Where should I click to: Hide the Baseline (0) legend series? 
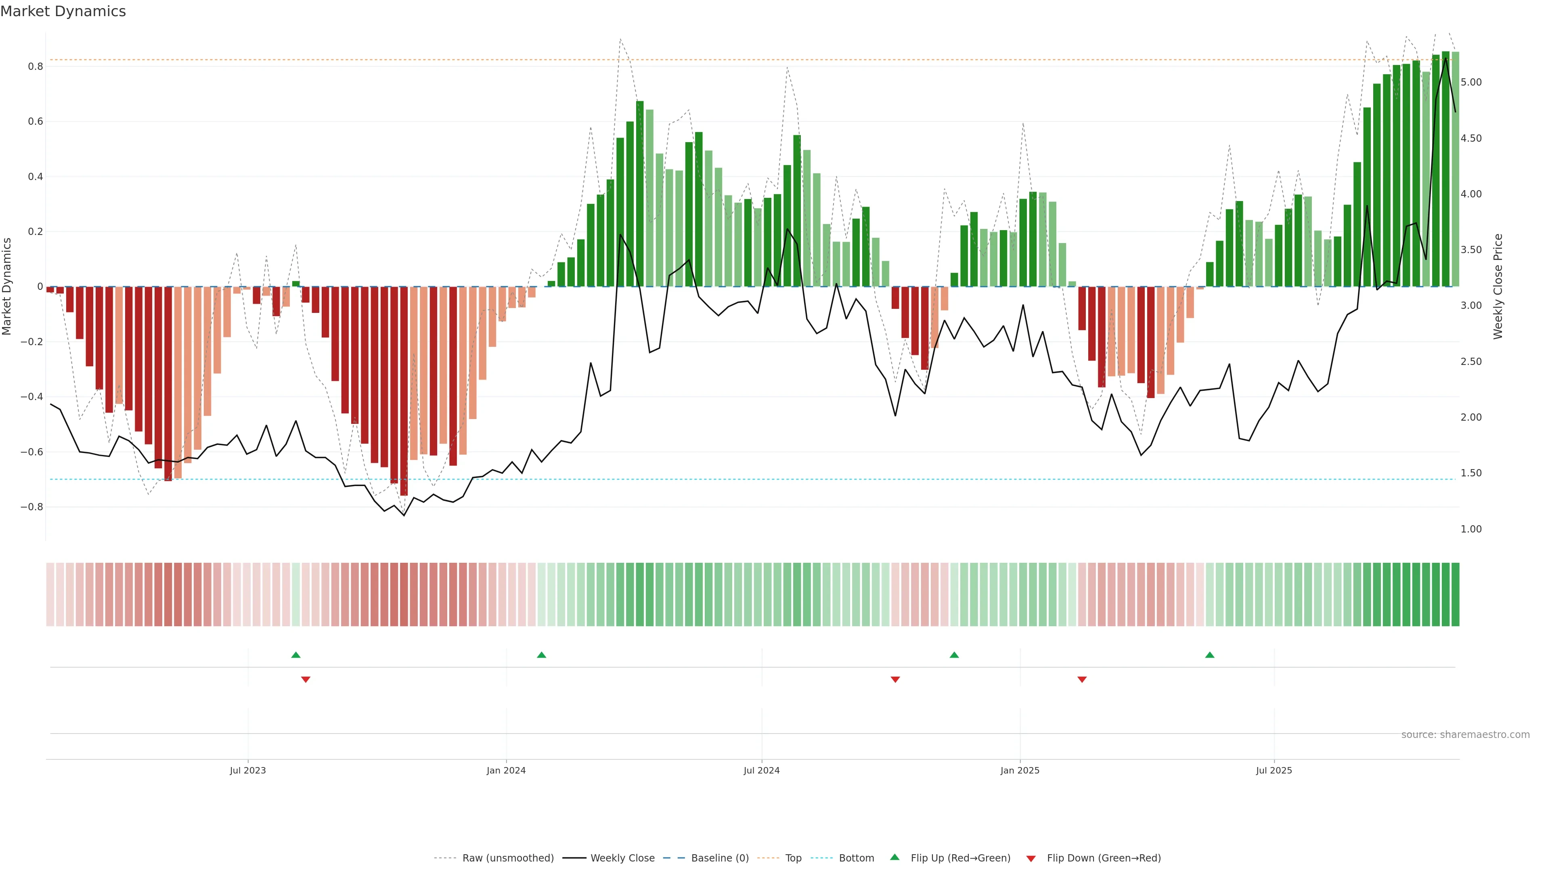pyautogui.click(x=720, y=858)
